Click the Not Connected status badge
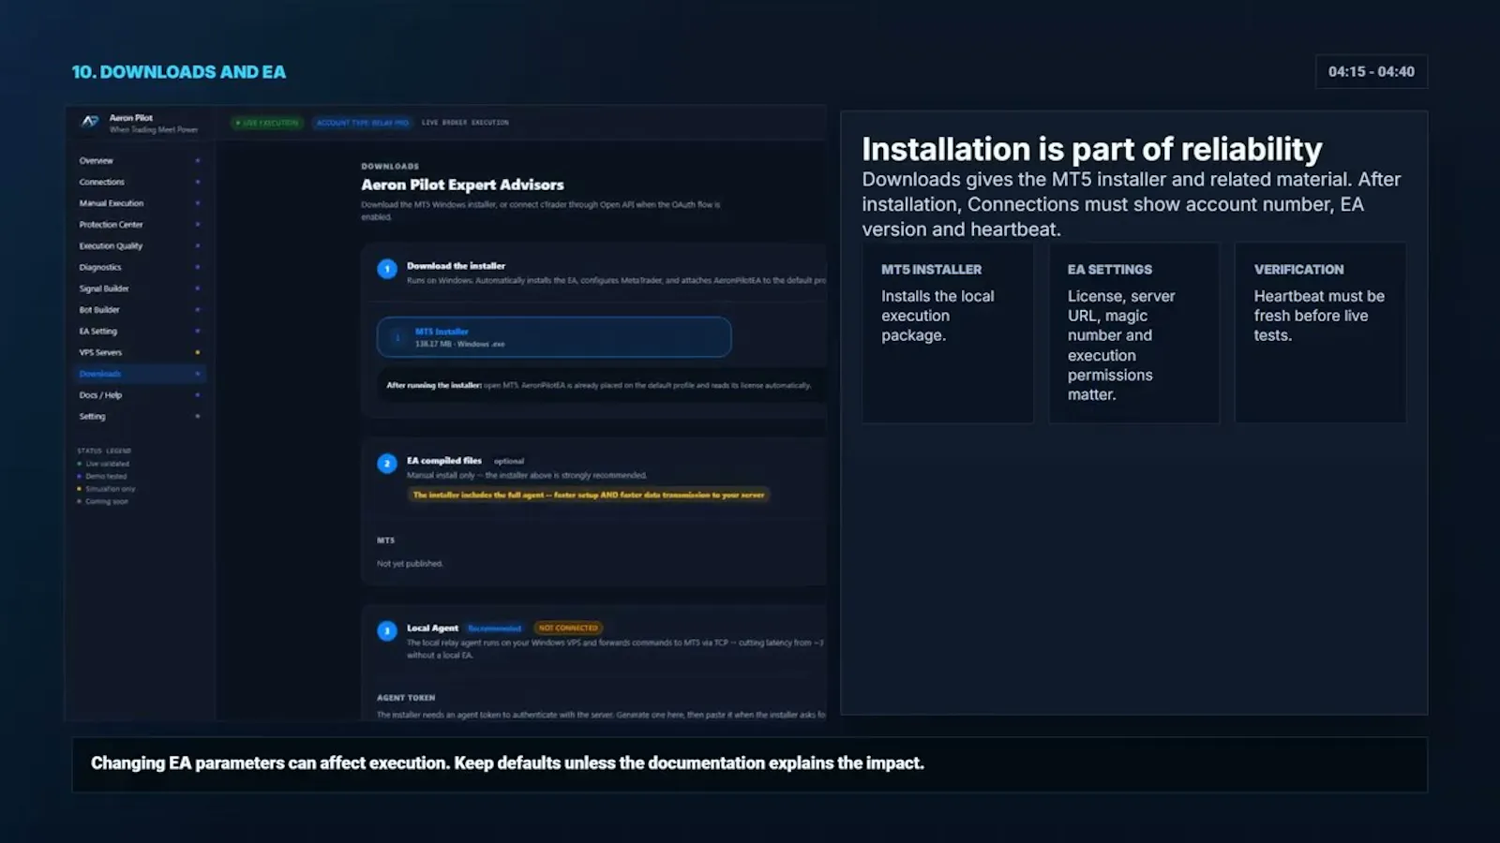 coord(568,629)
